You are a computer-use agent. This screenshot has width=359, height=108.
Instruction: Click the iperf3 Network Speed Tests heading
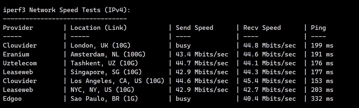coord(67,10)
